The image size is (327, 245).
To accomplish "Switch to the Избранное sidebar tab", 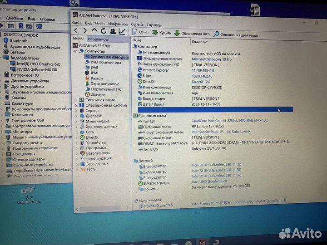I will pos(98,39).
